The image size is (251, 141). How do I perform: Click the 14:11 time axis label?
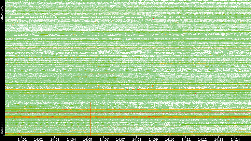pos(186,139)
